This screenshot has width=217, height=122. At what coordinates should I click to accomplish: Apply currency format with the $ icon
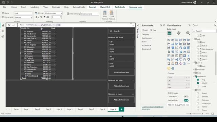click(36, 17)
